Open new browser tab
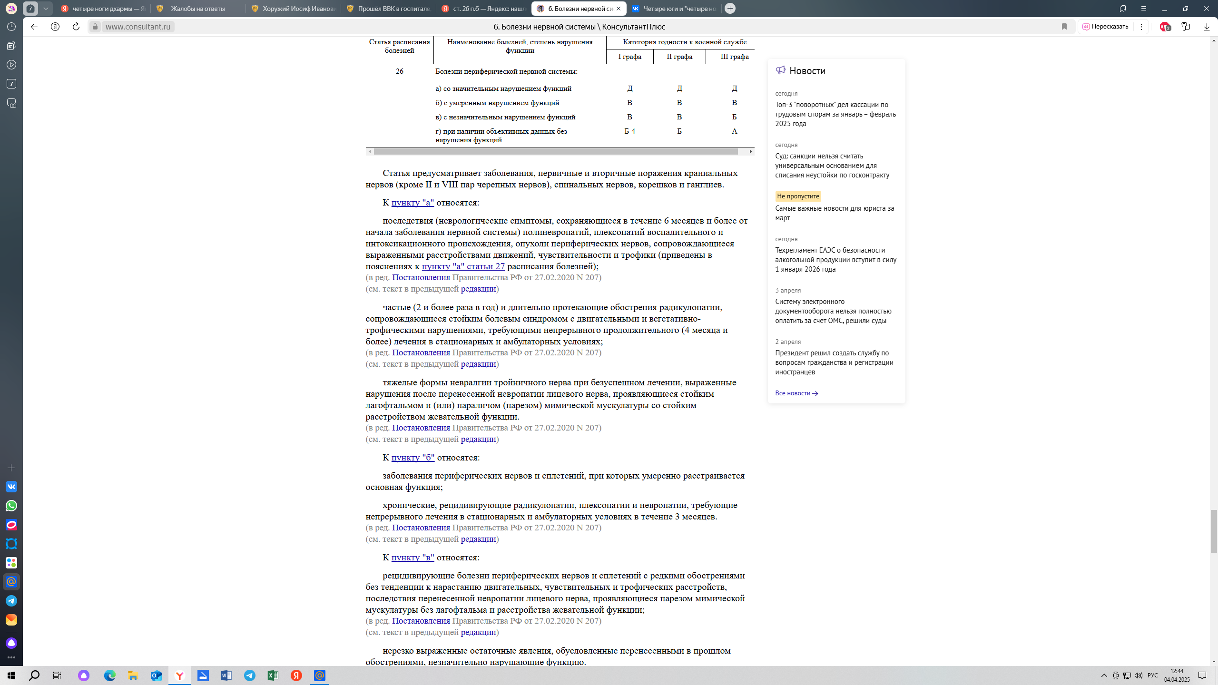Viewport: 1218px width, 685px height. [730, 9]
